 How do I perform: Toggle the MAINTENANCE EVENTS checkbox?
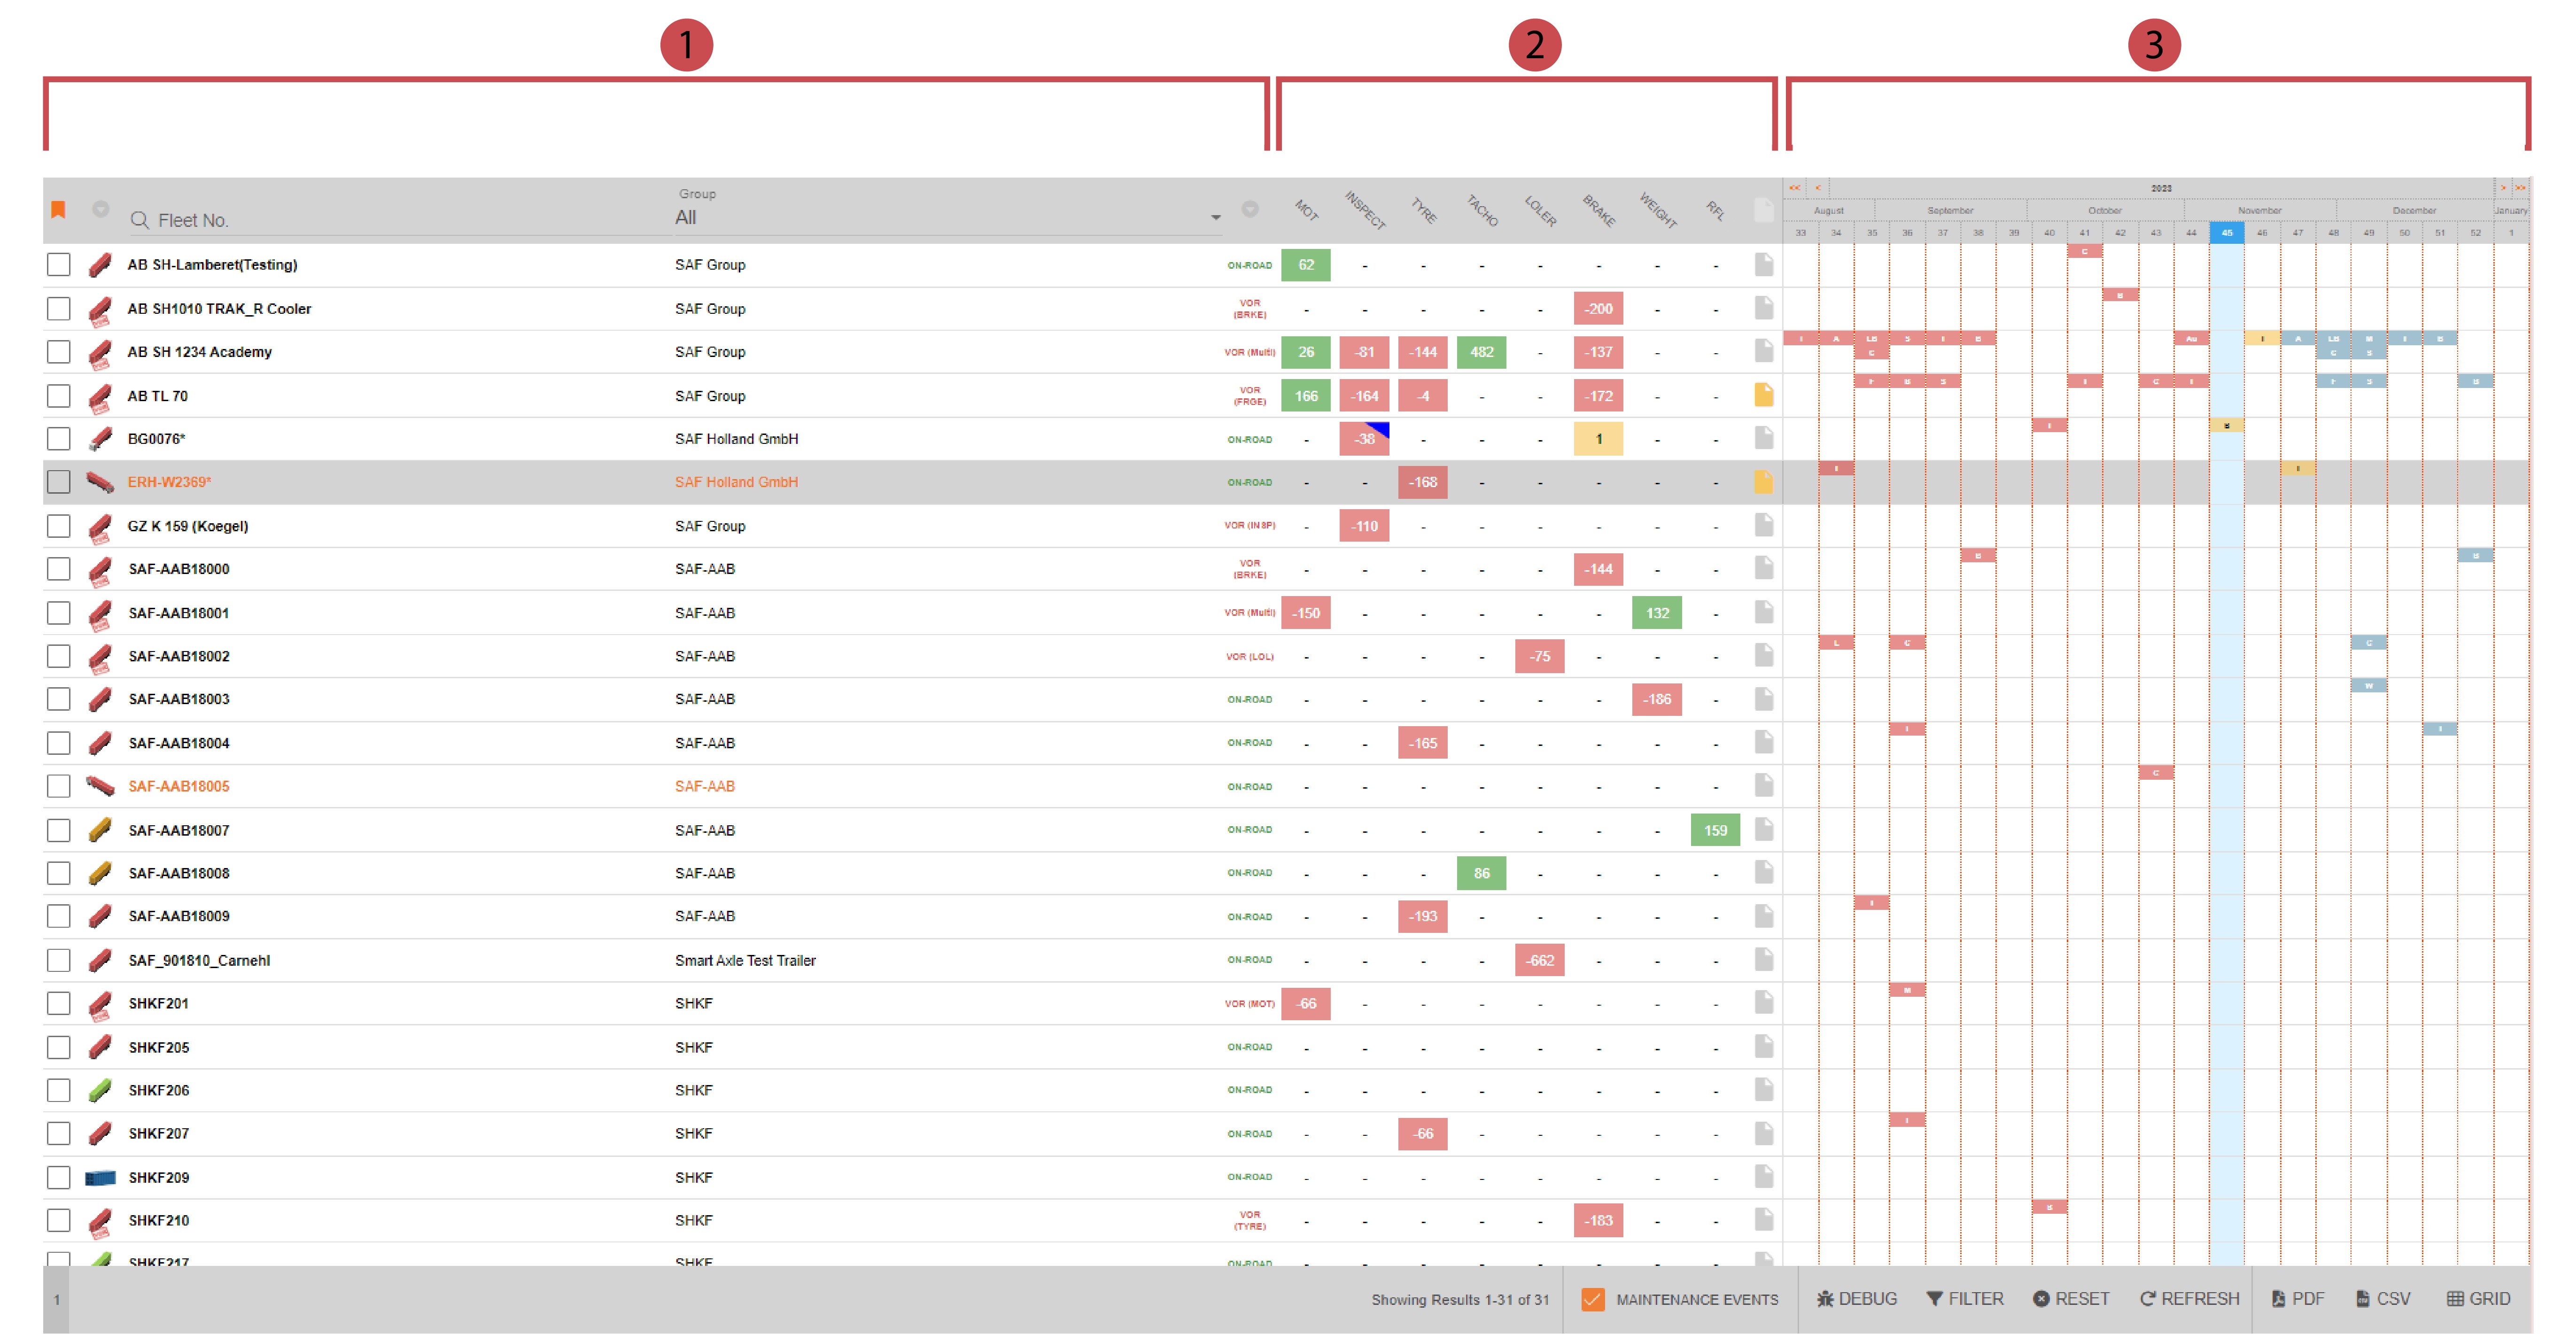pyautogui.click(x=1592, y=1299)
